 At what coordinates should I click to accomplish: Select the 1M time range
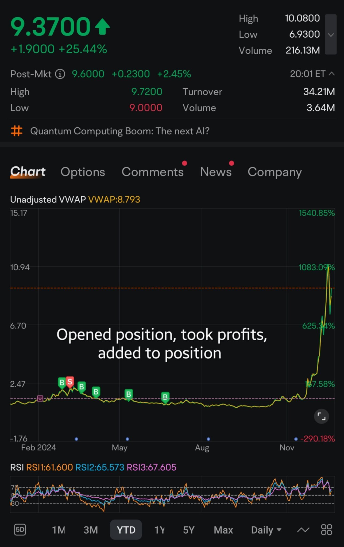point(59,530)
